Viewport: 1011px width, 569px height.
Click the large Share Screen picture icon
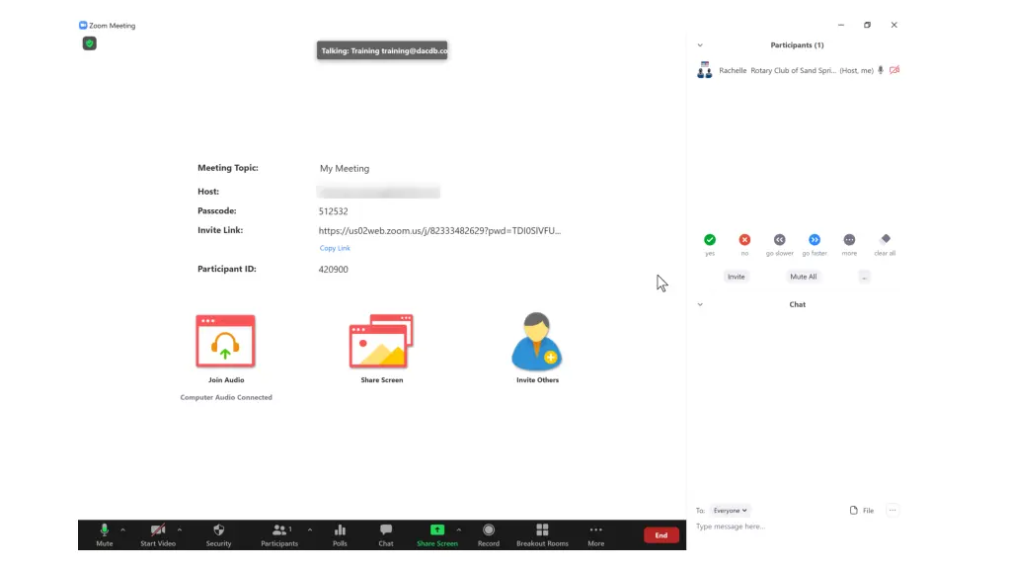(381, 341)
